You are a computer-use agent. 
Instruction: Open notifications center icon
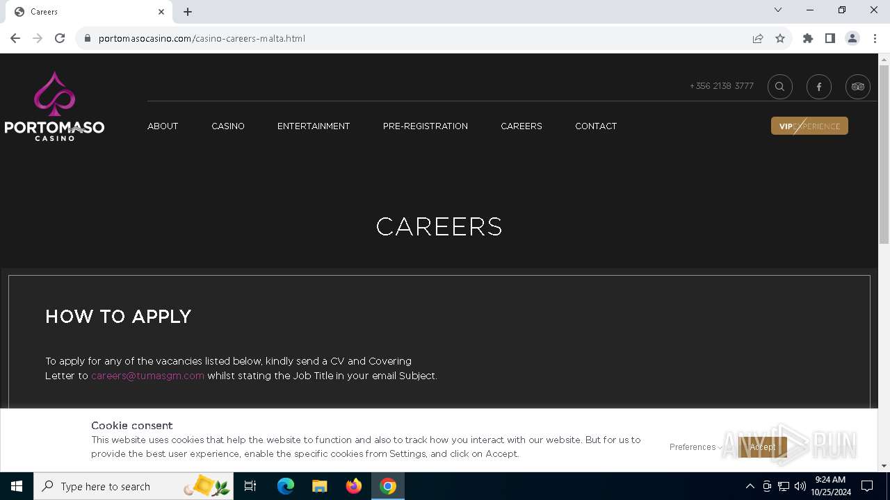coord(867,486)
